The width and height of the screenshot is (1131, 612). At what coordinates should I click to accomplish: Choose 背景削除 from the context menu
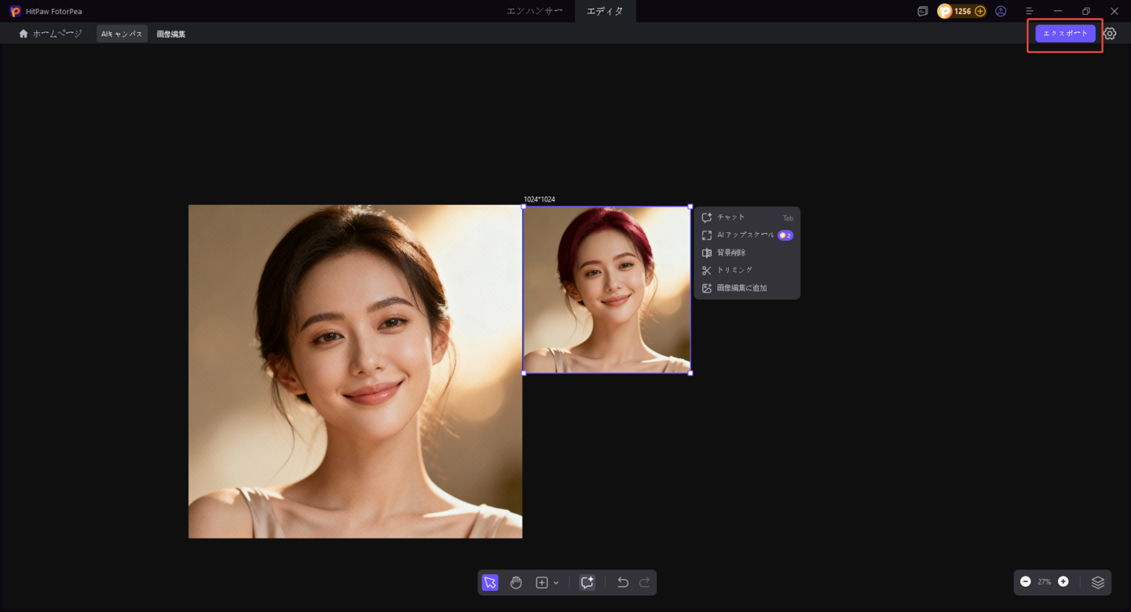(x=730, y=253)
